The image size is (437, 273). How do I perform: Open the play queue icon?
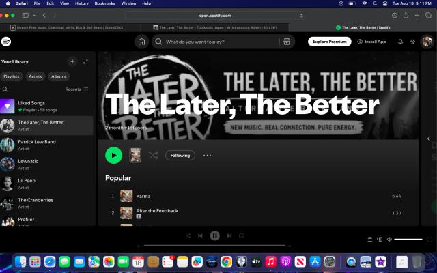pos(370,240)
